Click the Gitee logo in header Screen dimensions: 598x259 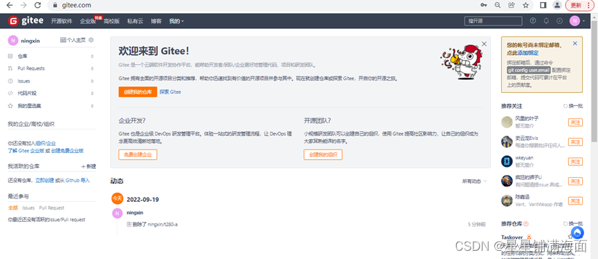click(26, 21)
